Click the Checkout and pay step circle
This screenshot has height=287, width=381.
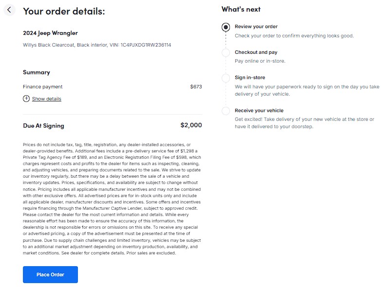pos(226,52)
